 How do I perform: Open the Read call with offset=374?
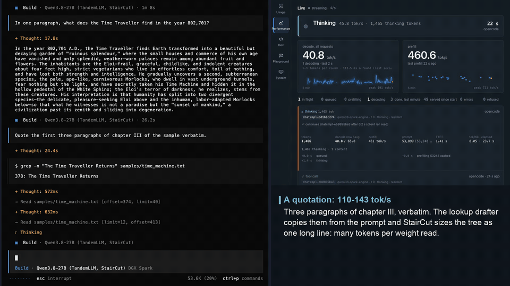click(88, 202)
